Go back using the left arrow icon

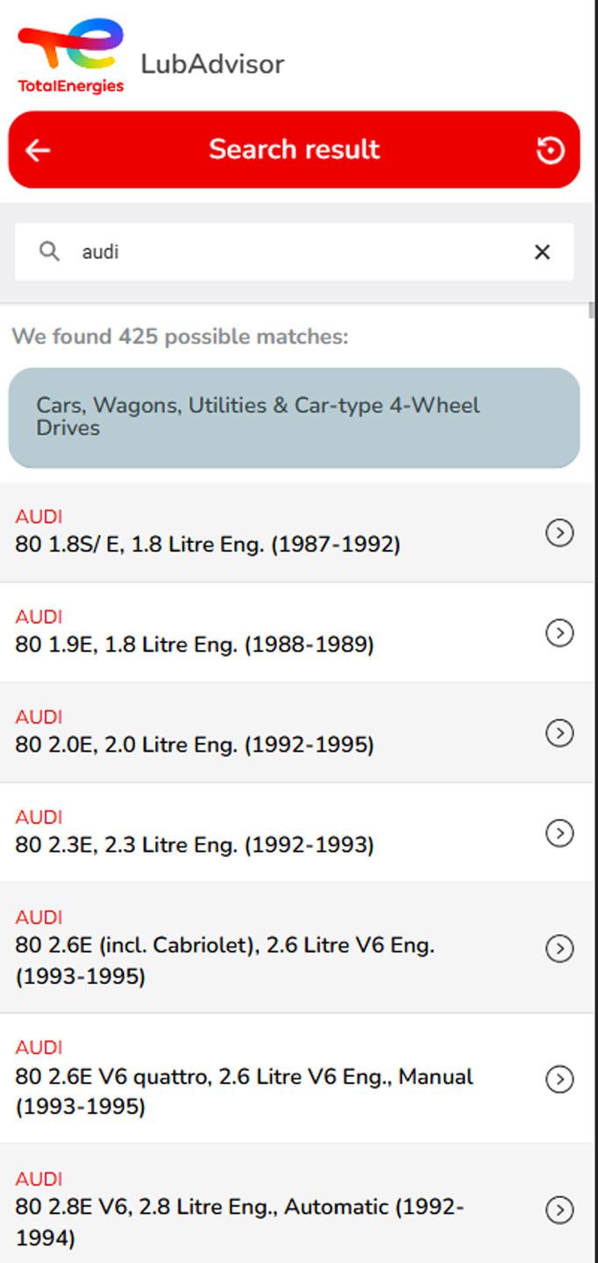(38, 150)
